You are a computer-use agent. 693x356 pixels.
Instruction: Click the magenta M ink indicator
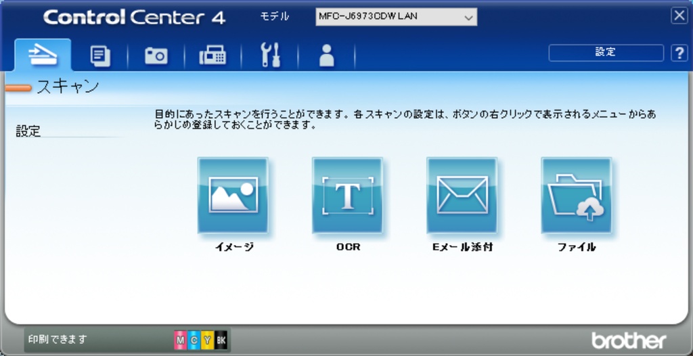(180, 340)
